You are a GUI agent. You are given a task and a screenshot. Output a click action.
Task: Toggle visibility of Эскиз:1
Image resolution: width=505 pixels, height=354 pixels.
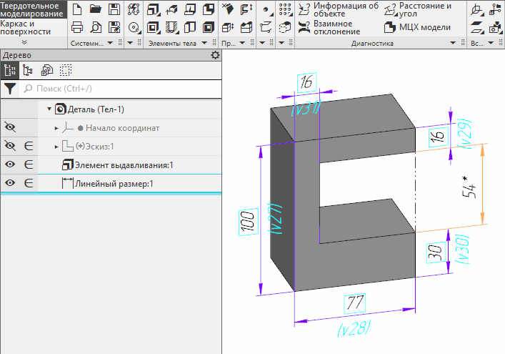[x=10, y=146]
